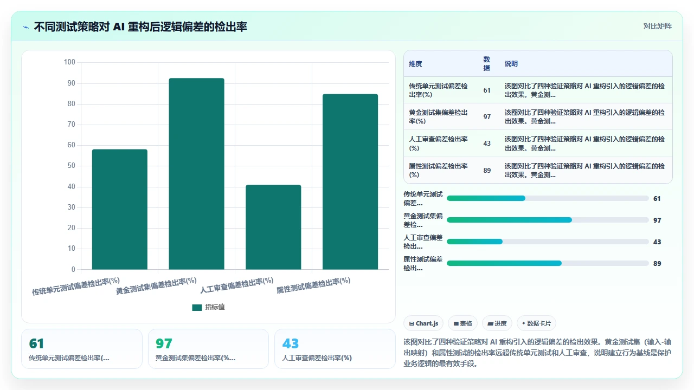Click progress value 89 beside 属性测试 bar
This screenshot has width=694, height=390.
[x=657, y=263]
